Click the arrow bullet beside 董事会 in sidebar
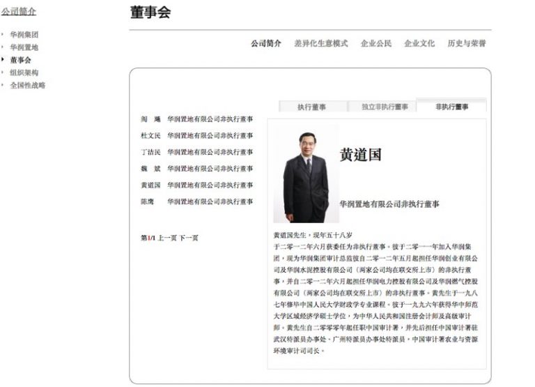 (3, 59)
